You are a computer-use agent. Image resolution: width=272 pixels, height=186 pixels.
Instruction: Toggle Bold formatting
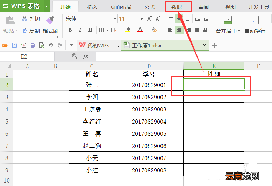tap(70, 30)
